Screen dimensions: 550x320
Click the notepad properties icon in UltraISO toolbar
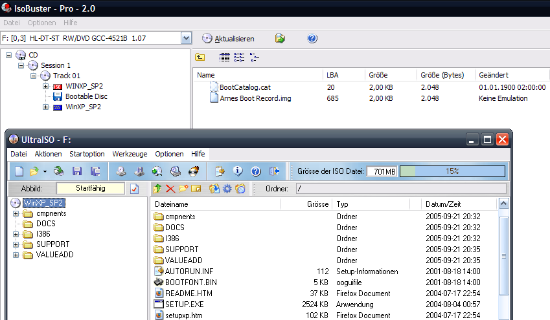220,171
